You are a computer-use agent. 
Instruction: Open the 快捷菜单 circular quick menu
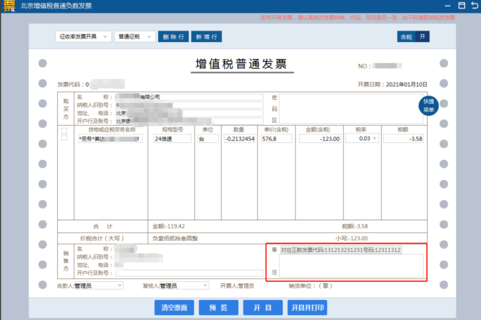pyautogui.click(x=428, y=105)
